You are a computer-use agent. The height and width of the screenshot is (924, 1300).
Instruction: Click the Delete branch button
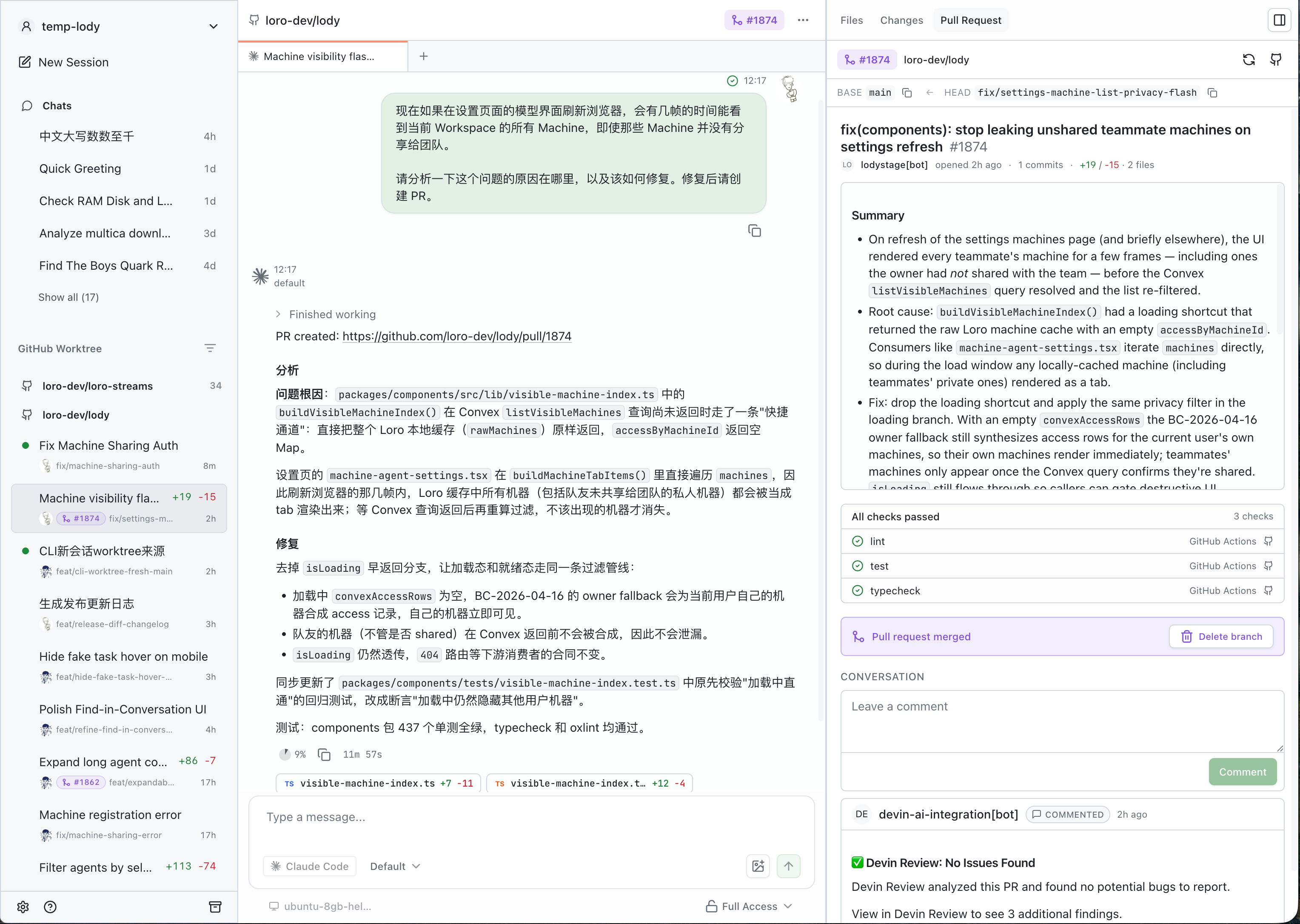[1221, 636]
